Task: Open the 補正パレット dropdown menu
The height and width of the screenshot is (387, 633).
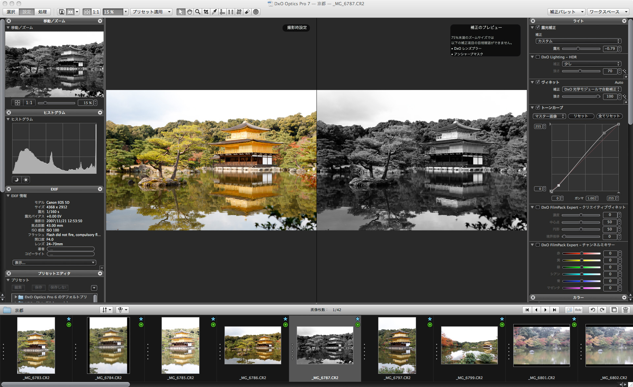Action: [x=566, y=12]
